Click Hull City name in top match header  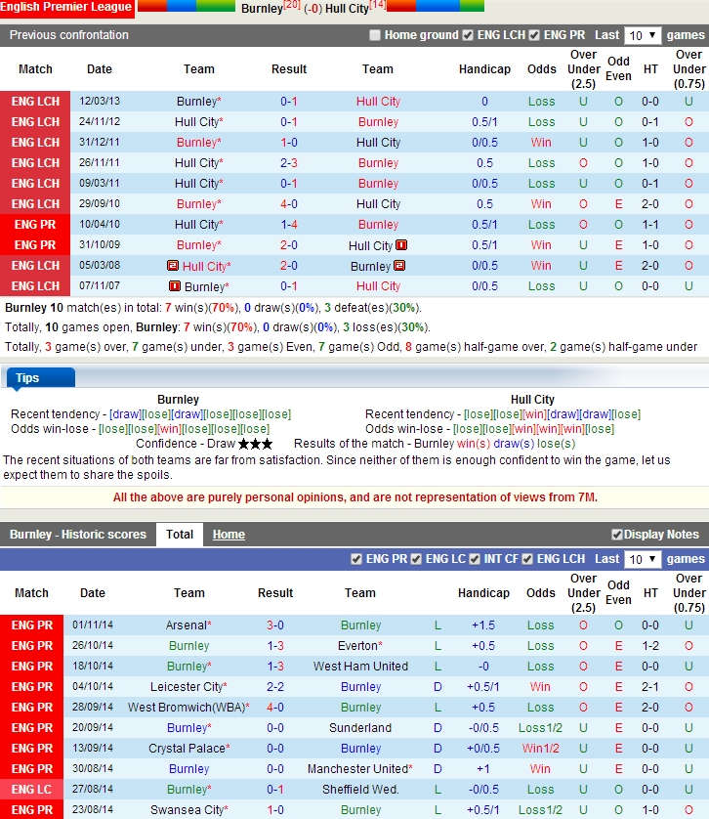347,9
